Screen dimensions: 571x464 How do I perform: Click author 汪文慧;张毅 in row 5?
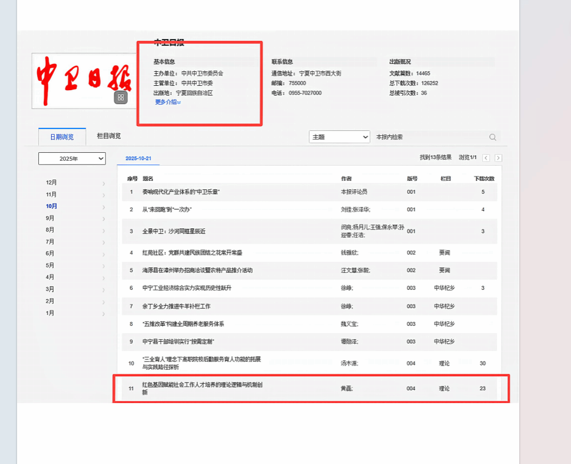pyautogui.click(x=356, y=270)
